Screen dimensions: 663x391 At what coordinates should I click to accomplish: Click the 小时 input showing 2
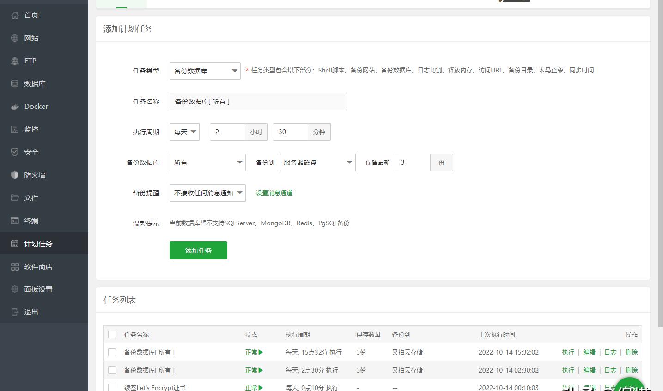[x=227, y=132]
